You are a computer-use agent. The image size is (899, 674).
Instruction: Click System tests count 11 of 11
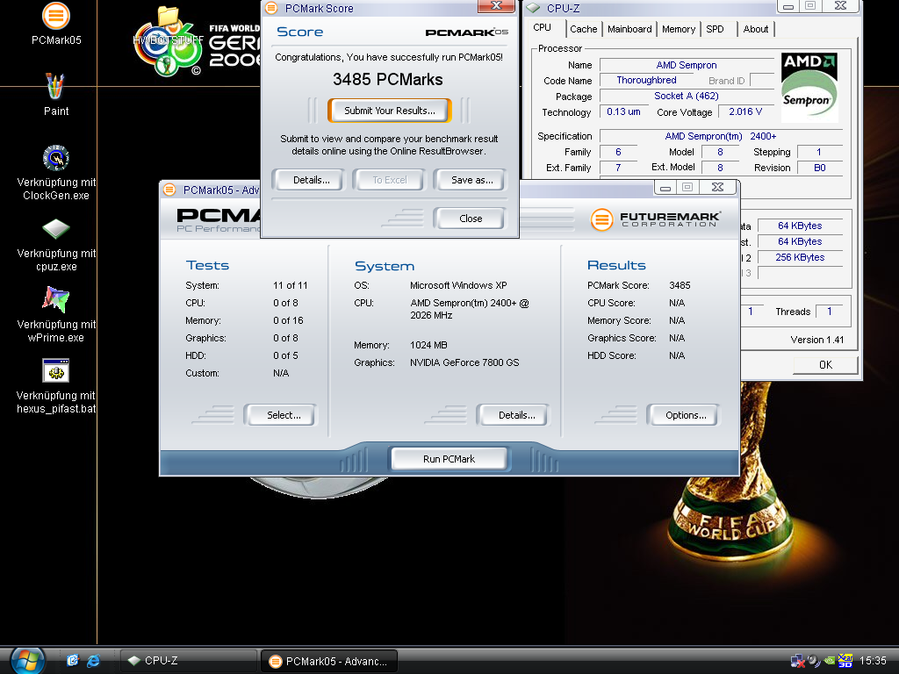(290, 285)
